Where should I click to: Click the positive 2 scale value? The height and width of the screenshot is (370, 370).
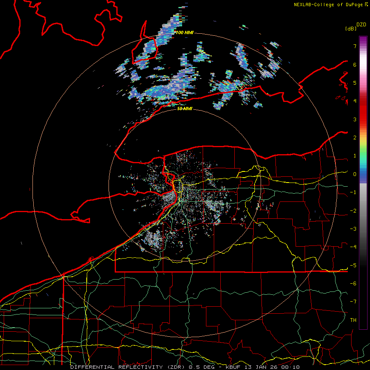pyautogui.click(x=355, y=138)
